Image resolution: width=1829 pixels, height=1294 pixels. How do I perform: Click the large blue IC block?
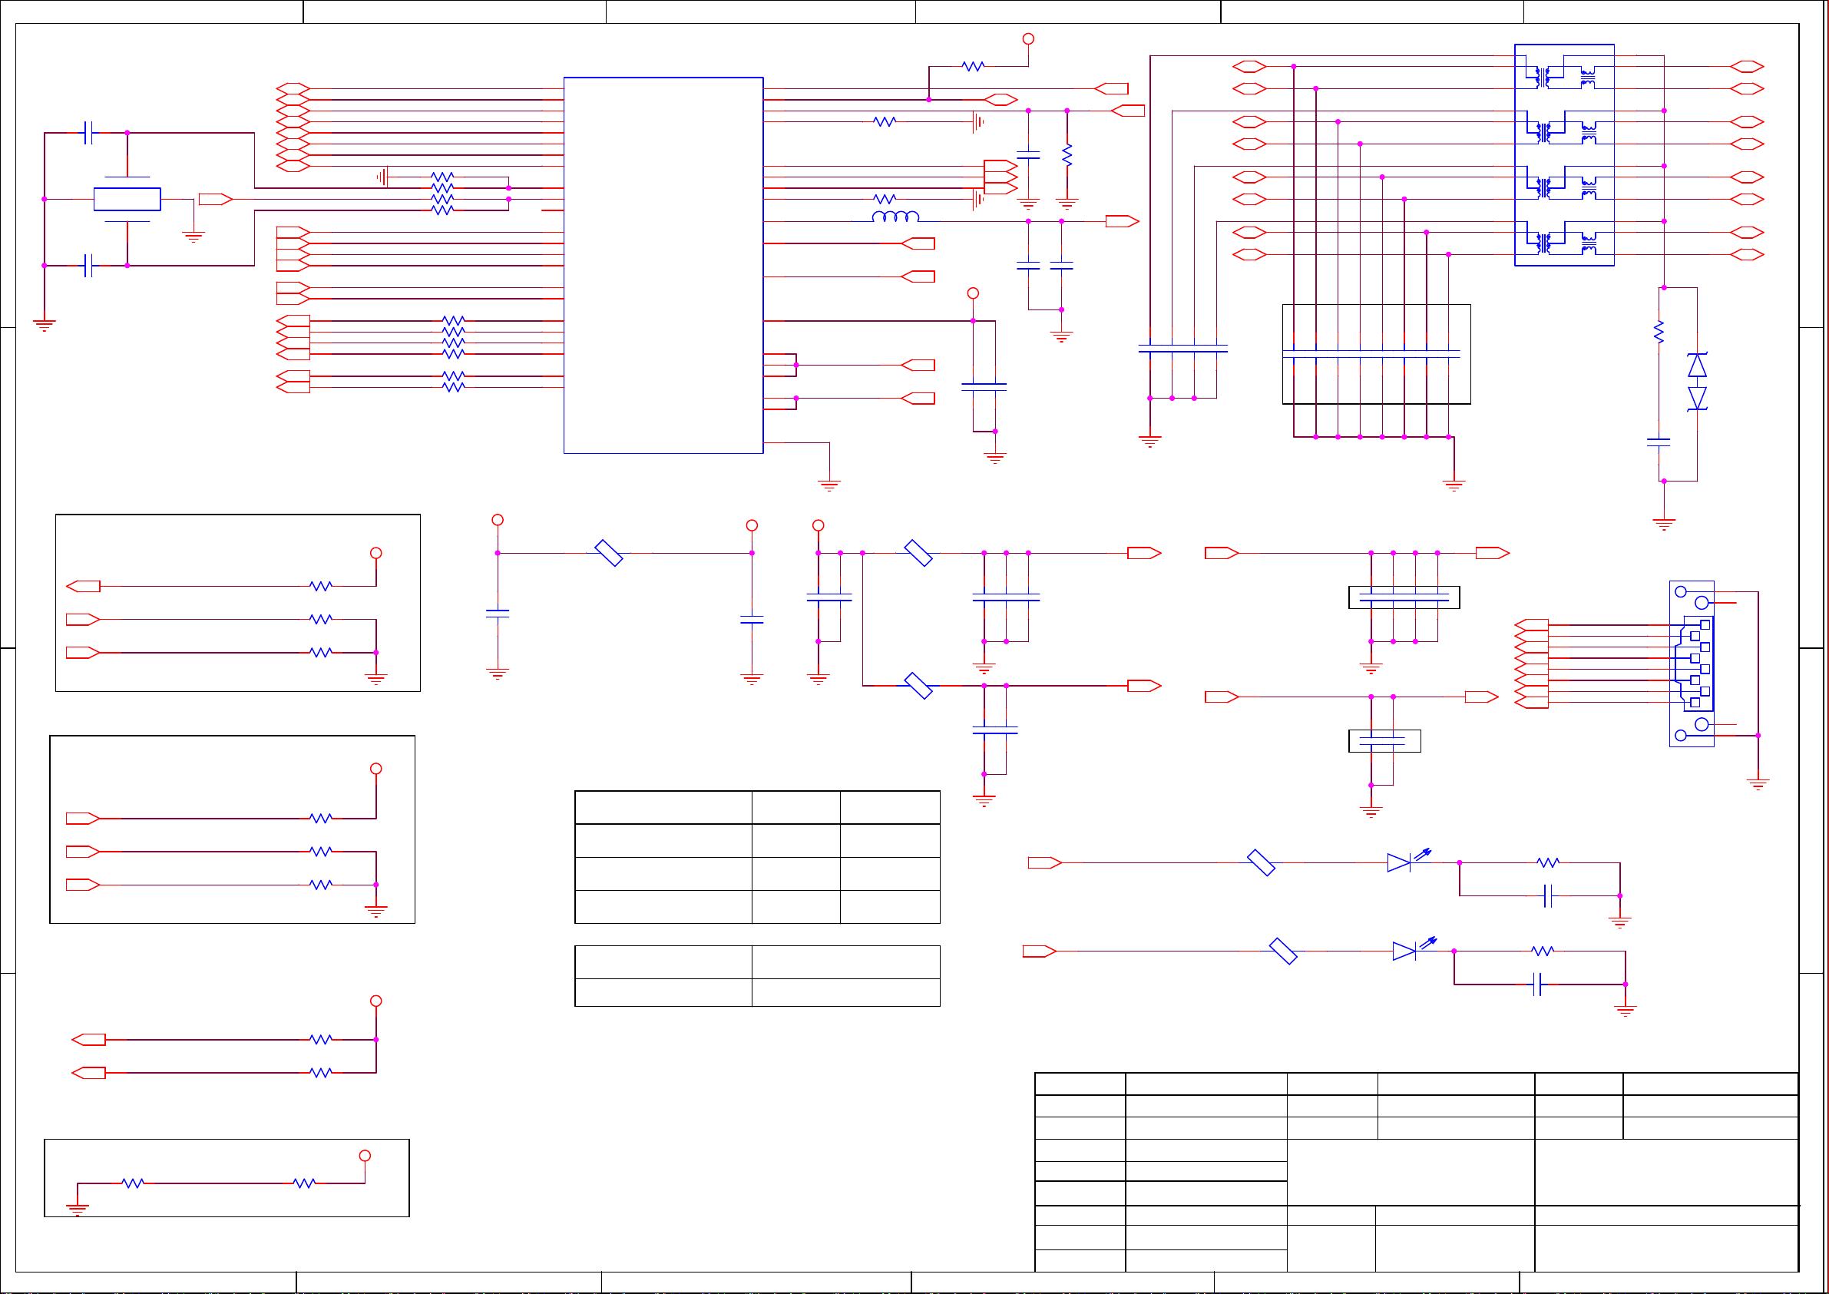(x=663, y=266)
